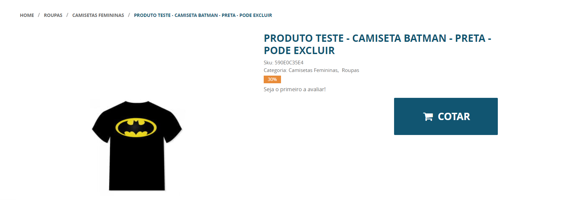Go to HOME via breadcrumb
564x200 pixels.
tap(27, 15)
